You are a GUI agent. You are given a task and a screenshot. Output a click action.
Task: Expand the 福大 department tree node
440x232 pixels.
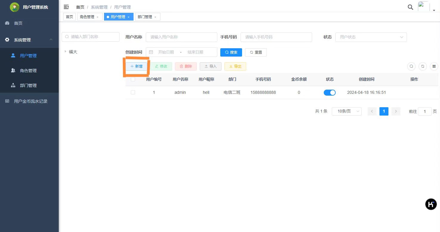click(65, 52)
